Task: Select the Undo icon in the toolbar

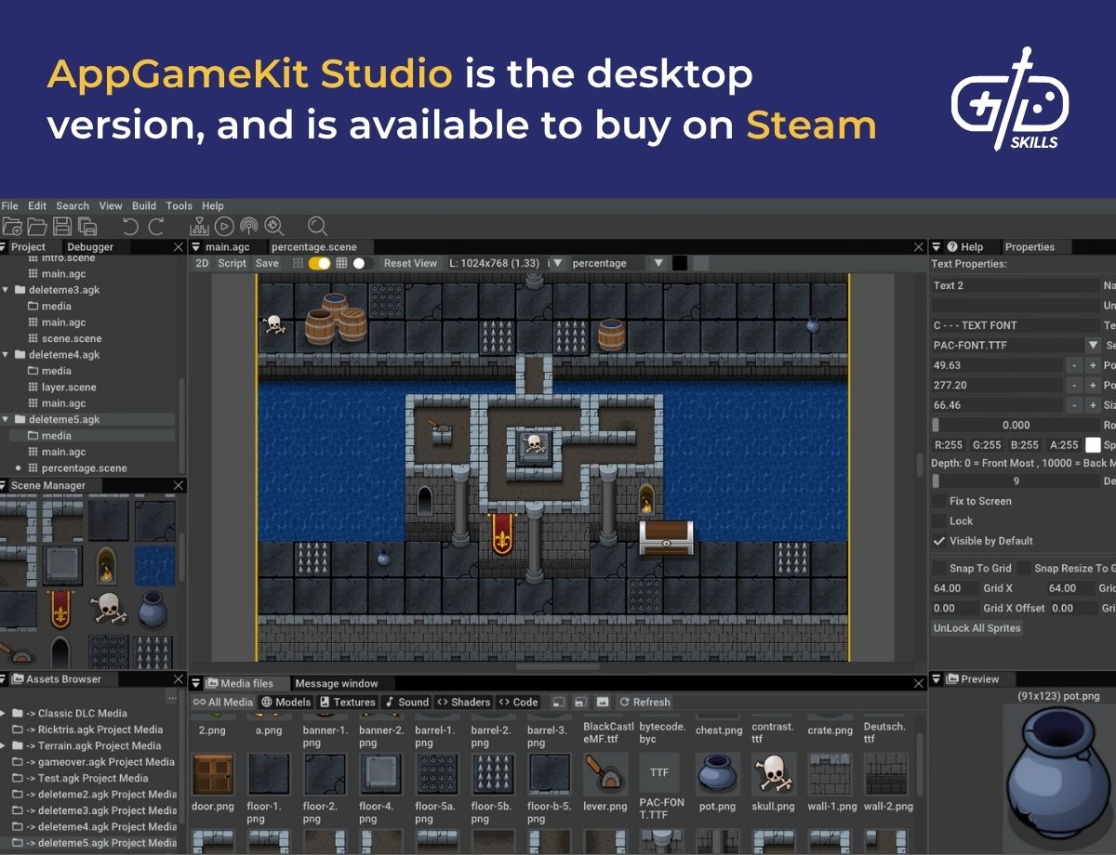Action: 130,226
